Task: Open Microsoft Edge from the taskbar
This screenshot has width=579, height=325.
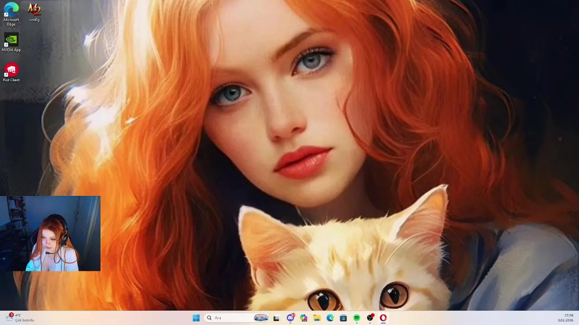Action: [x=330, y=318]
